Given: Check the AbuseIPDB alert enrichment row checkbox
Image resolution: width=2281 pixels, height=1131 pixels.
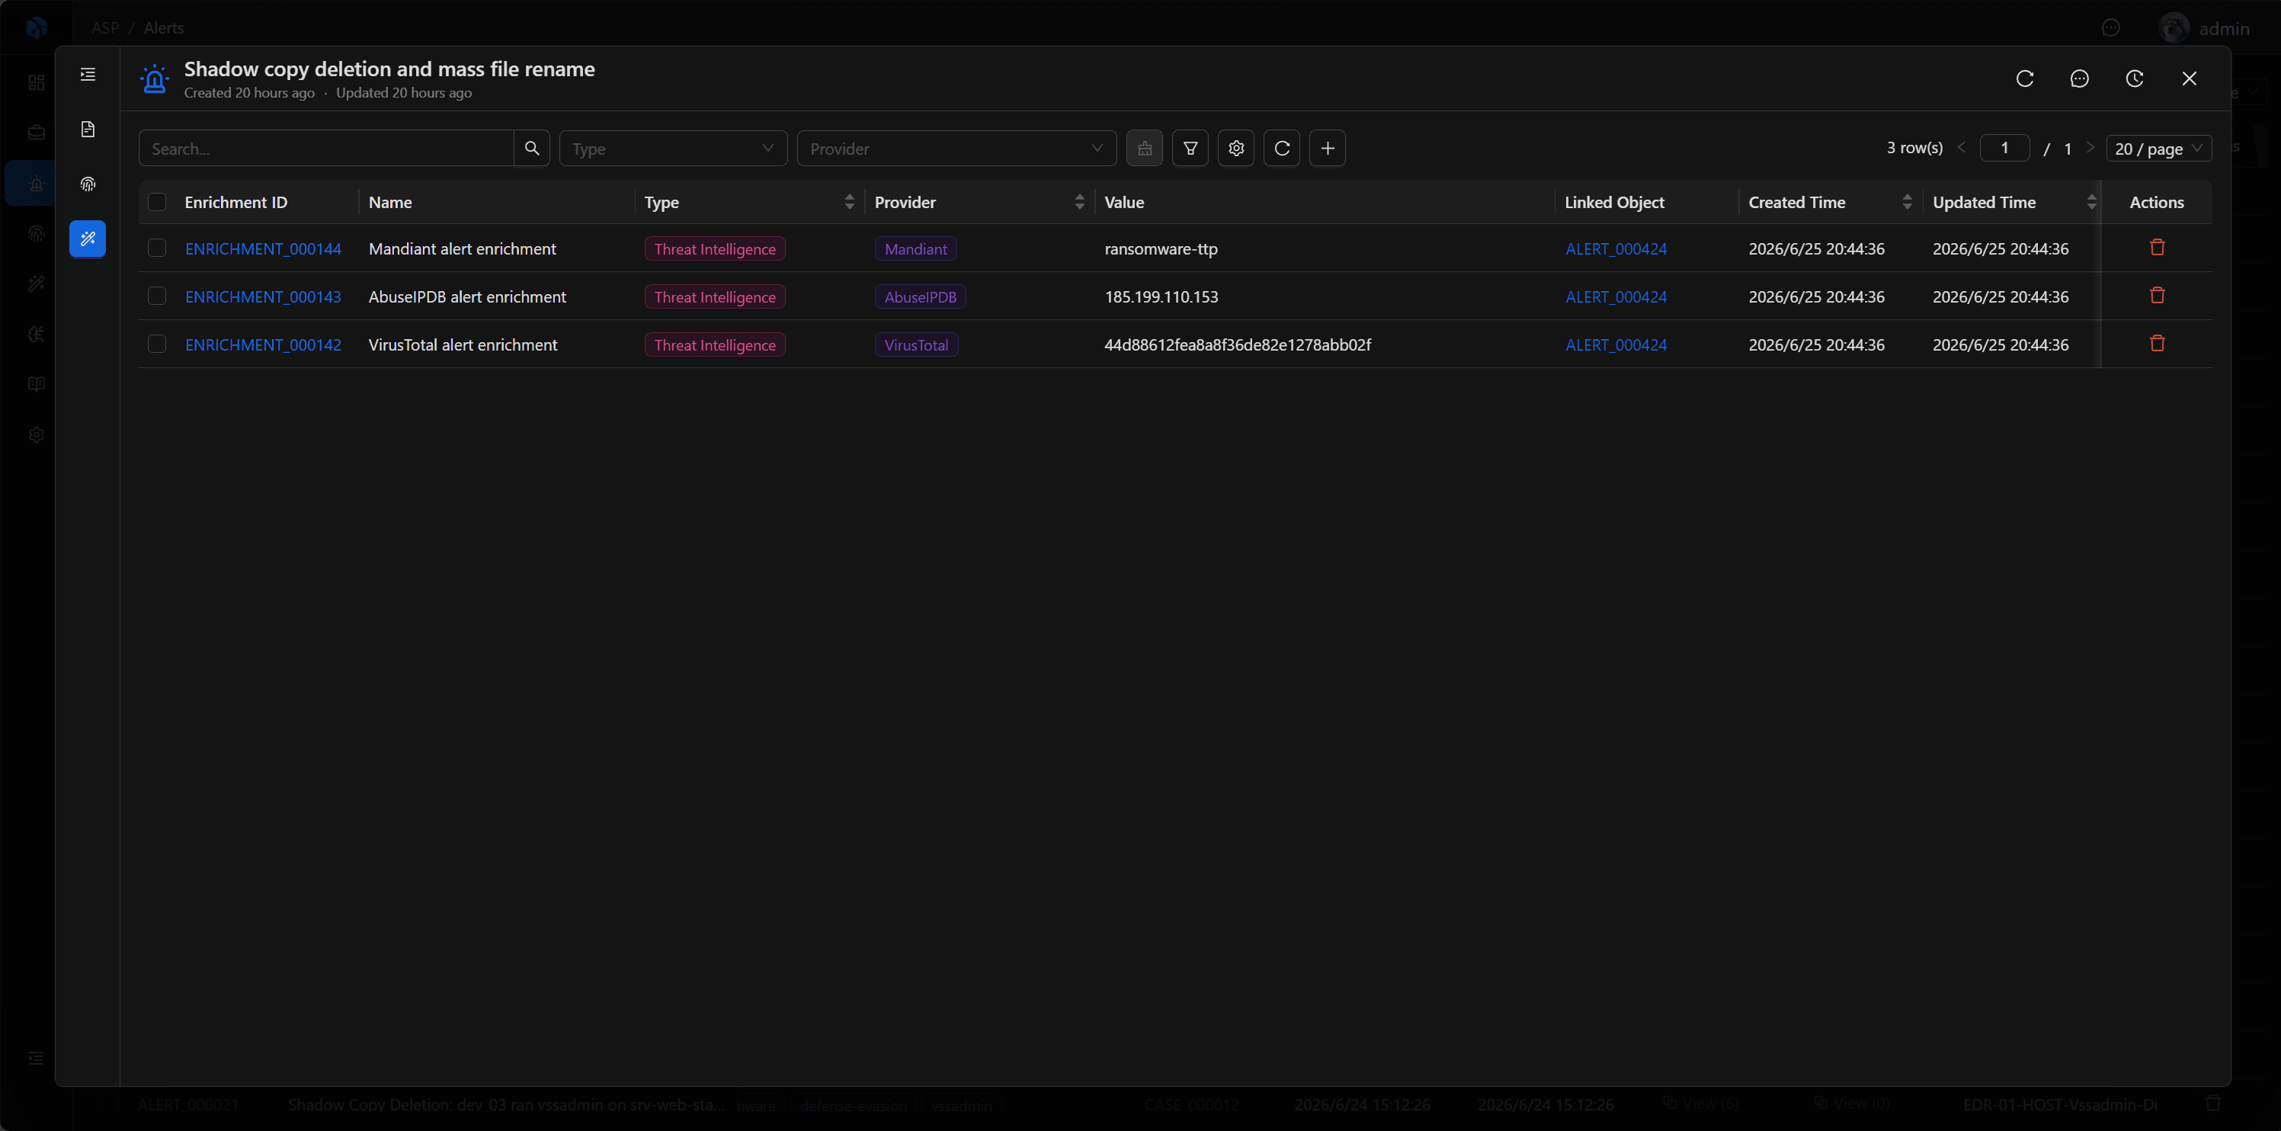Looking at the screenshot, I should [158, 296].
